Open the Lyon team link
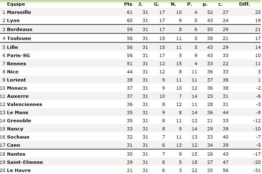 pos(14,20)
